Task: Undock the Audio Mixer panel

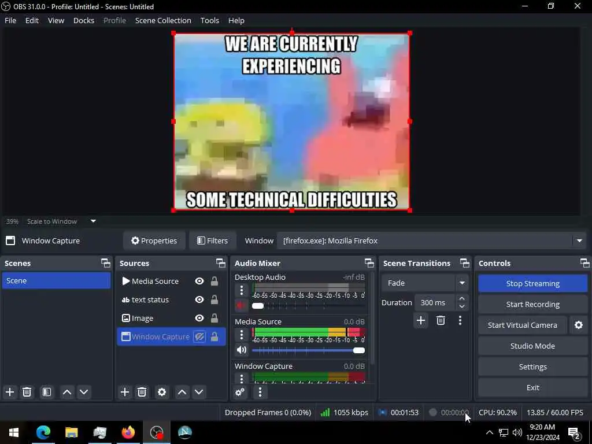Action: point(369,263)
